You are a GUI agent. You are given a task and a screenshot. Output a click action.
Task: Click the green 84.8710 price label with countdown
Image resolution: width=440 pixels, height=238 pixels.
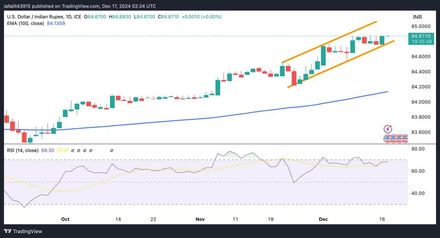(421, 38)
